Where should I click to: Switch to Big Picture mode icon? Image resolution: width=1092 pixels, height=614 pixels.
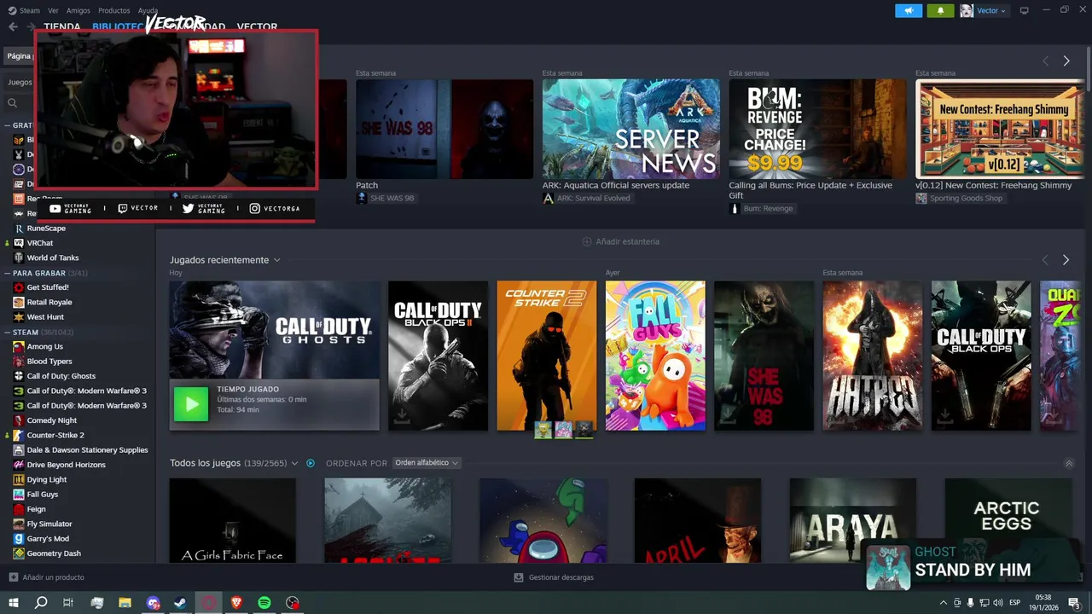1025,10
